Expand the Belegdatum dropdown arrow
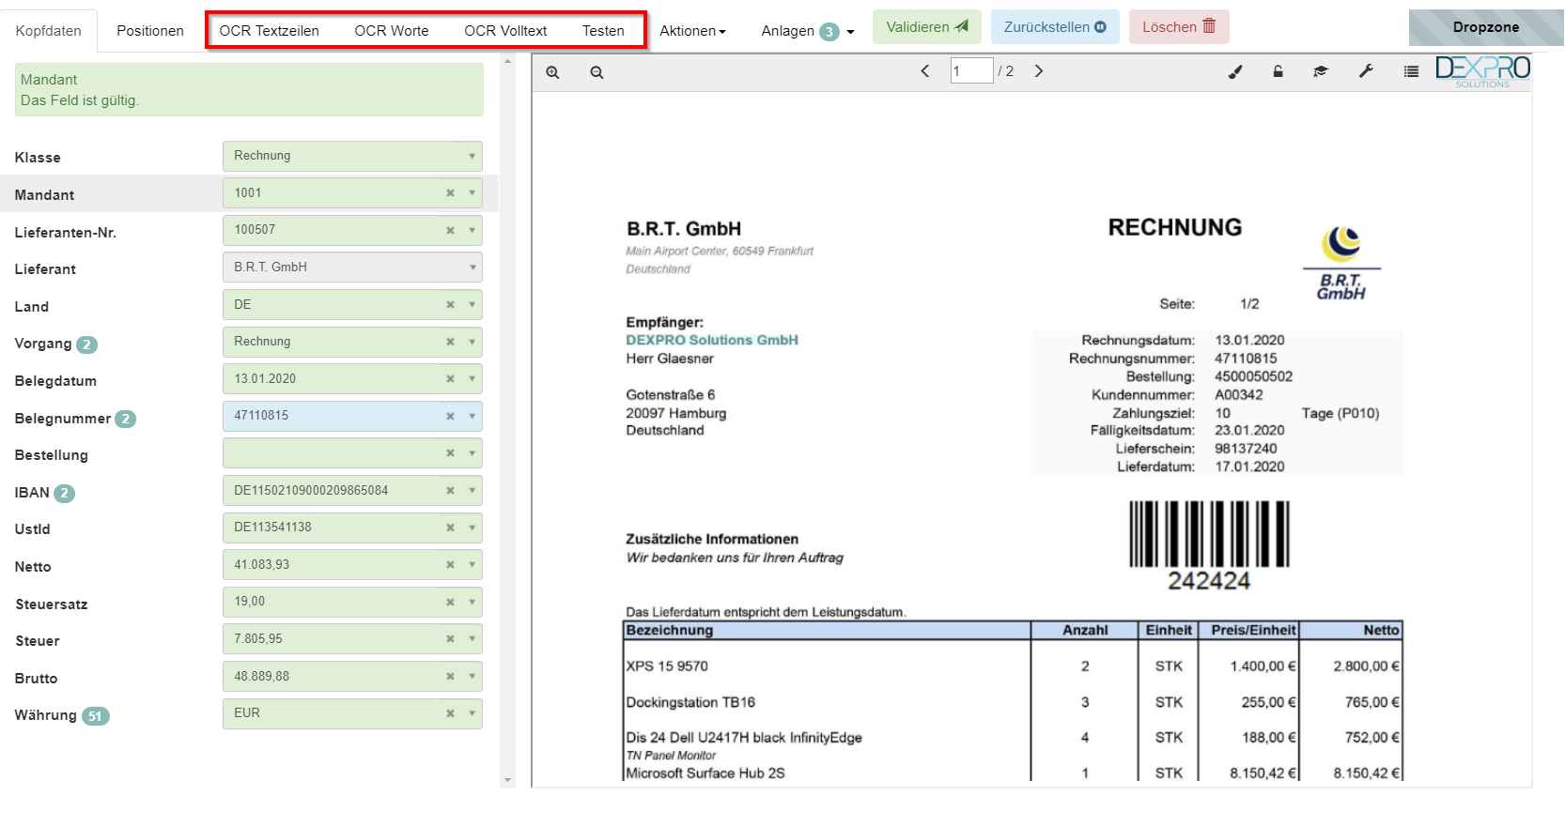The height and width of the screenshot is (826, 1565). coord(472,379)
